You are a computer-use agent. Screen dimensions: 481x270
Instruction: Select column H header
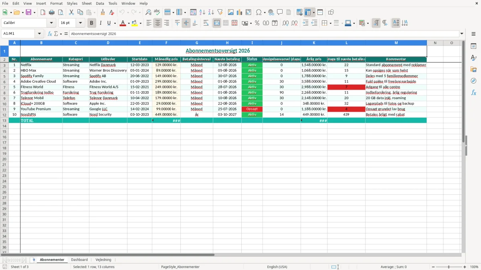coord(227,43)
